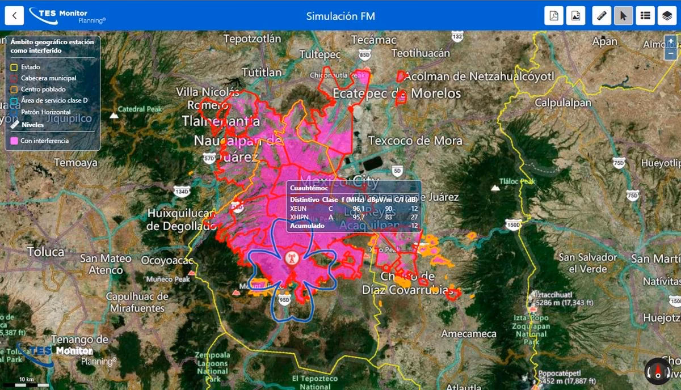Click the pink Con interferencia color swatch

pyautogui.click(x=14, y=140)
